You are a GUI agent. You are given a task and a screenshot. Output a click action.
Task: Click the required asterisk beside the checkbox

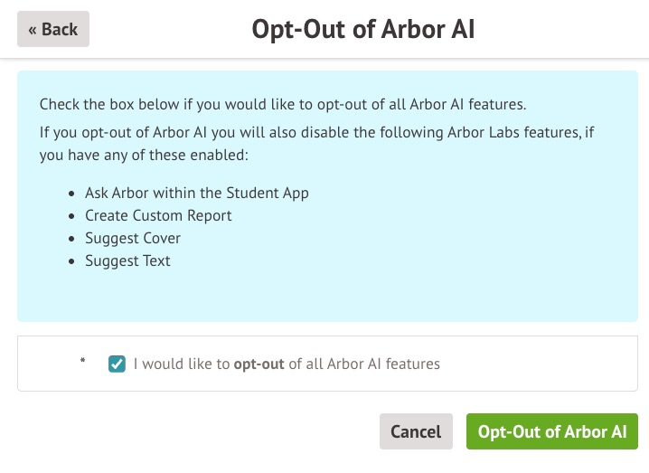click(x=83, y=363)
